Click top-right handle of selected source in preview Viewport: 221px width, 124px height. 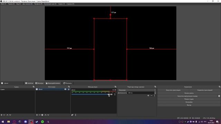(127, 18)
